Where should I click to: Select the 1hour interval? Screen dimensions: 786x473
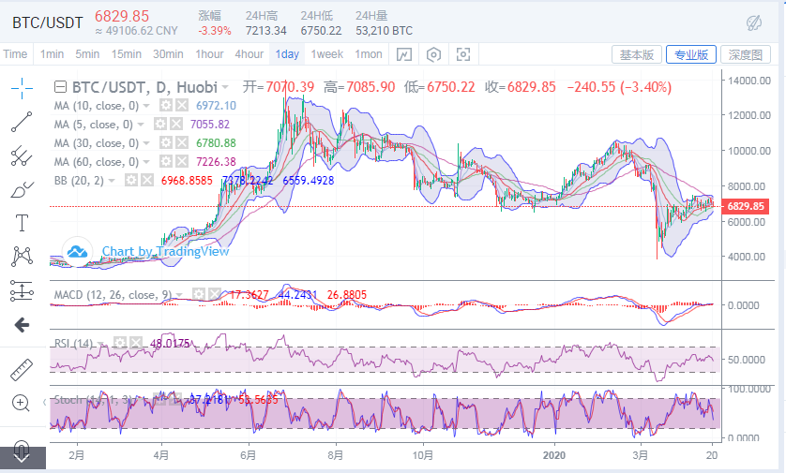[x=209, y=54]
